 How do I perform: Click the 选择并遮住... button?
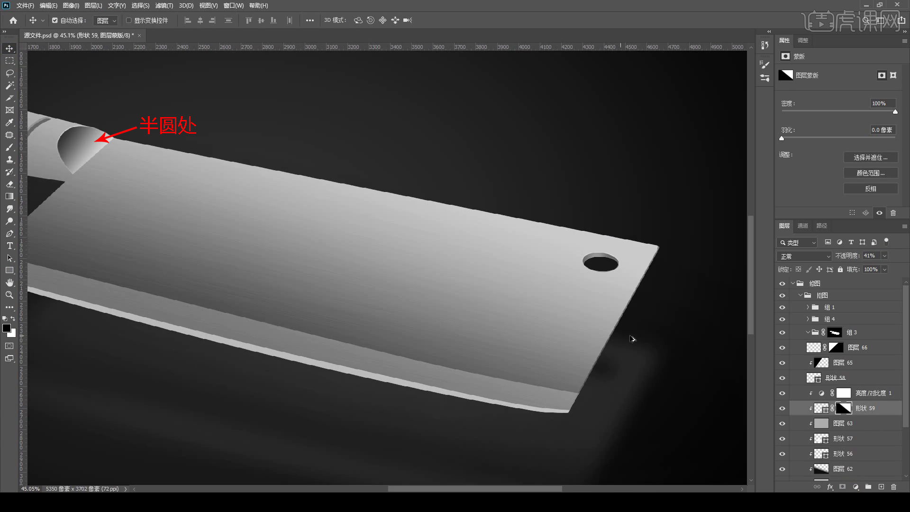[871, 157]
